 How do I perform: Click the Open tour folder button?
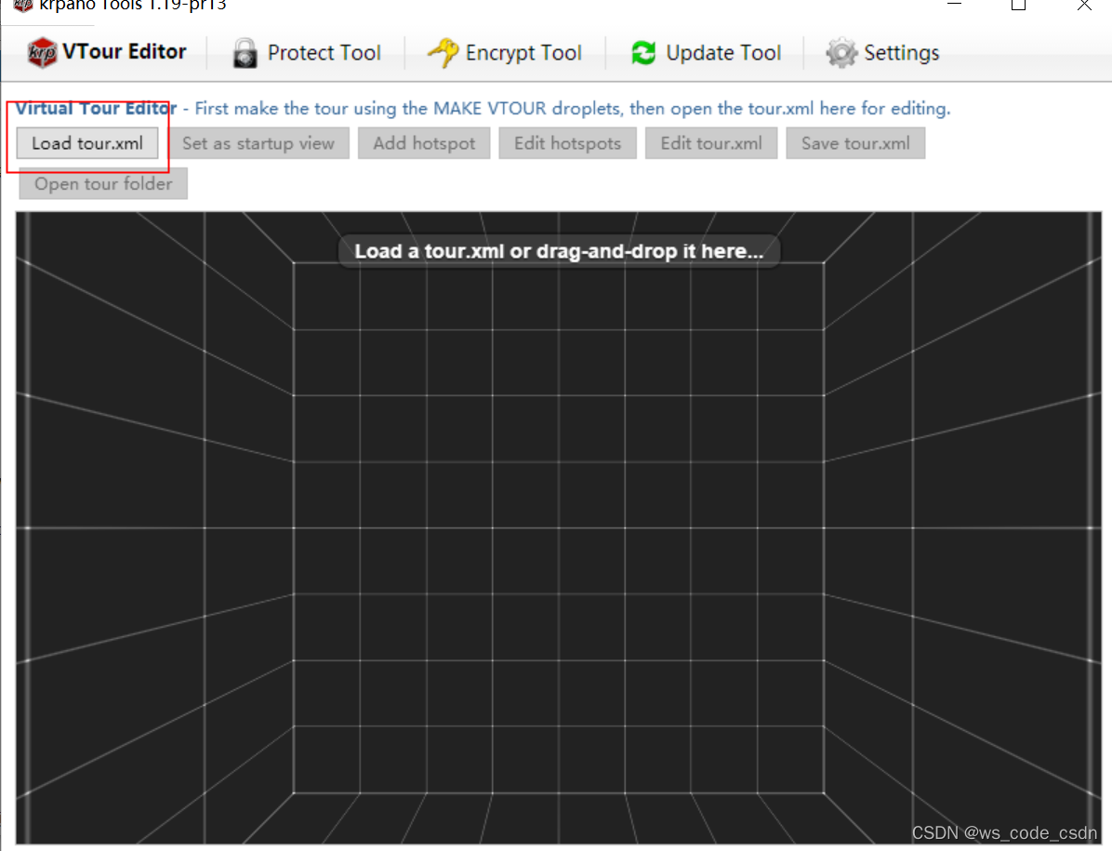[x=103, y=183]
